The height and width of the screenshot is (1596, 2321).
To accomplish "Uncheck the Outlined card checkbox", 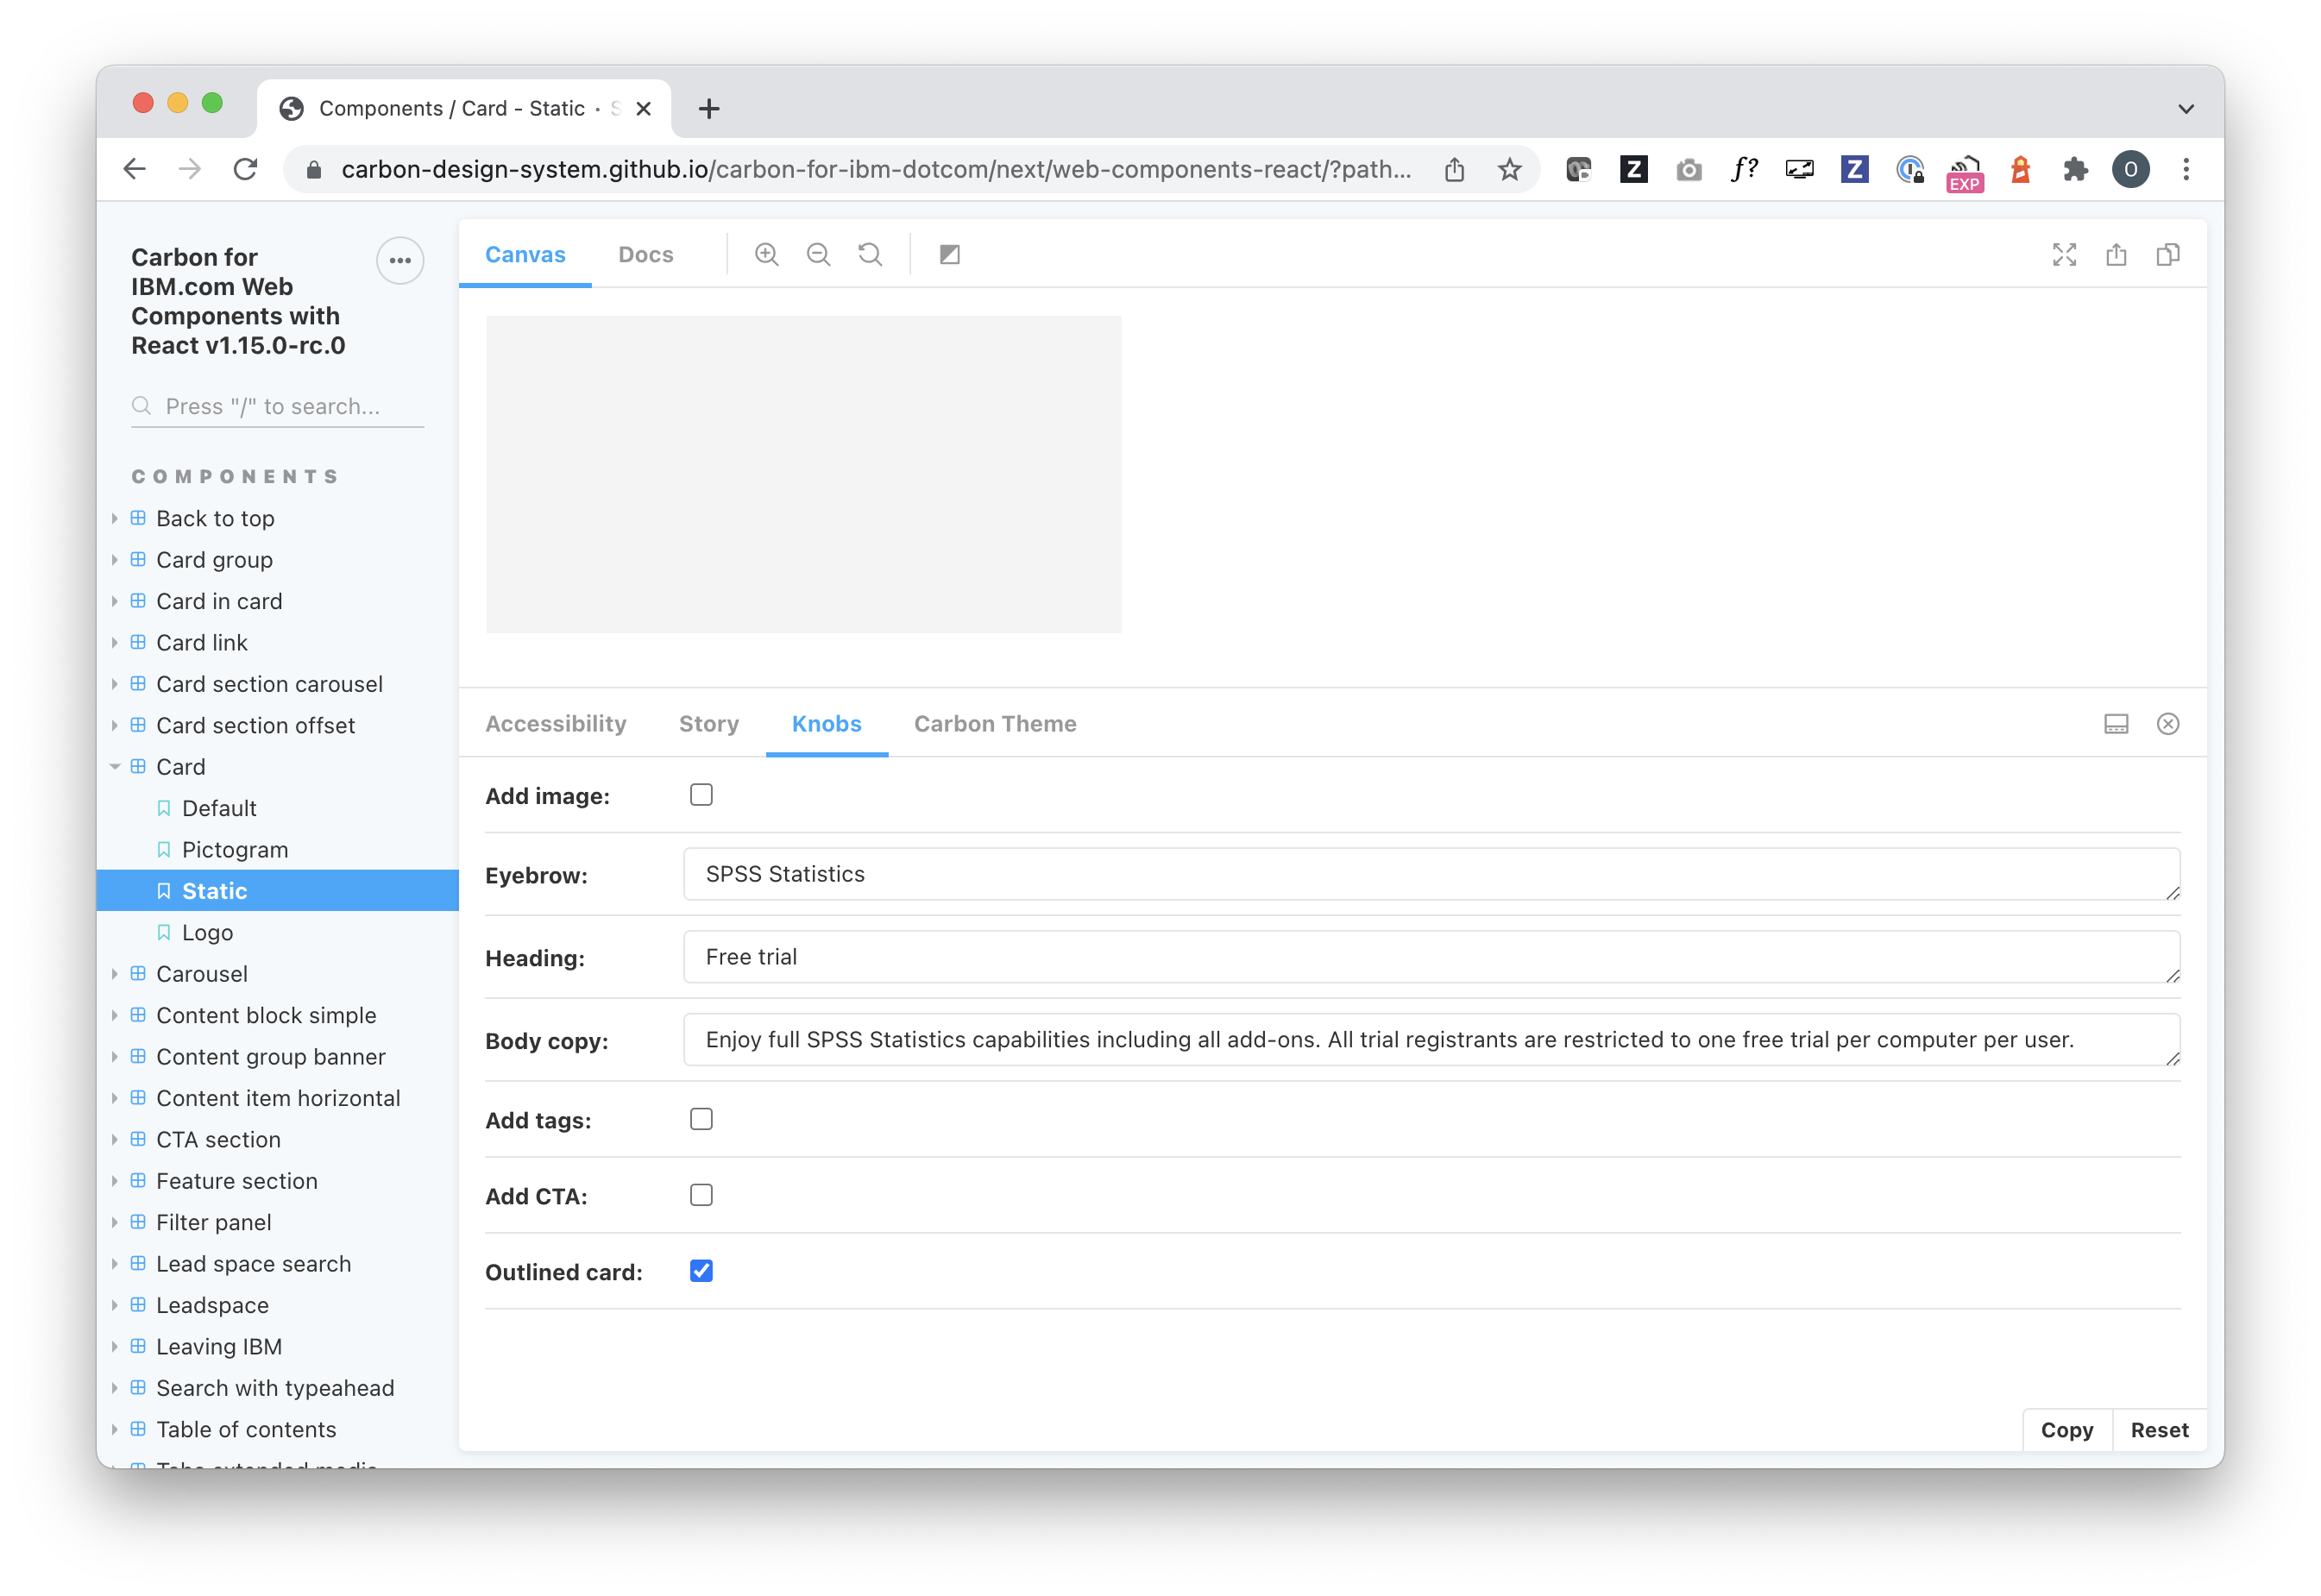I will click(x=701, y=1270).
